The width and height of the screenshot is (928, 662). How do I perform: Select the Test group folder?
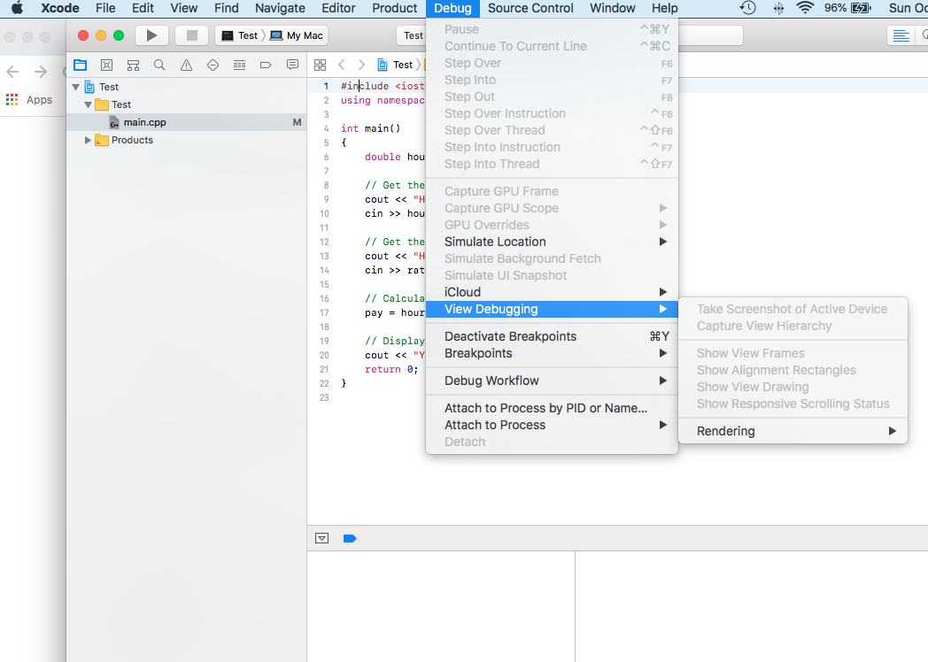(x=187, y=104)
